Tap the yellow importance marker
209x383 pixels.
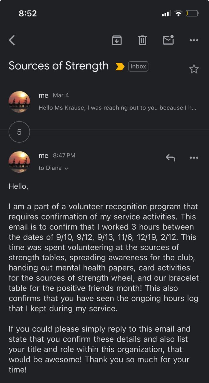point(120,66)
